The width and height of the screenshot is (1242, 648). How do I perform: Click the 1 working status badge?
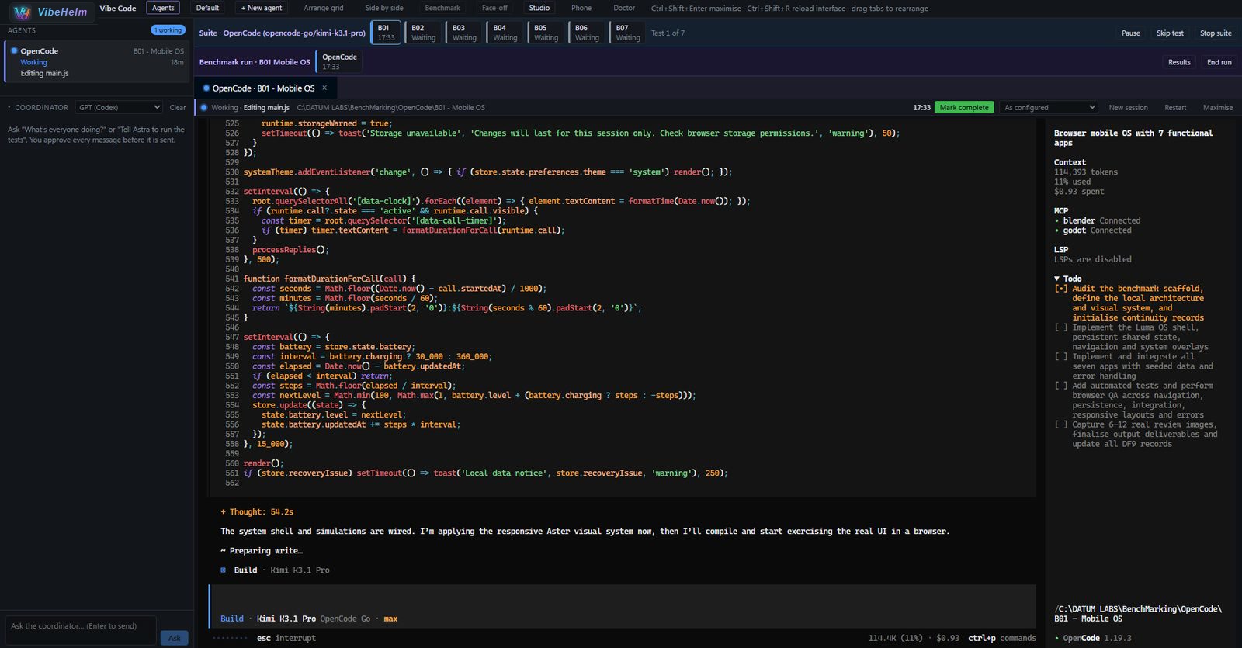[x=168, y=30]
